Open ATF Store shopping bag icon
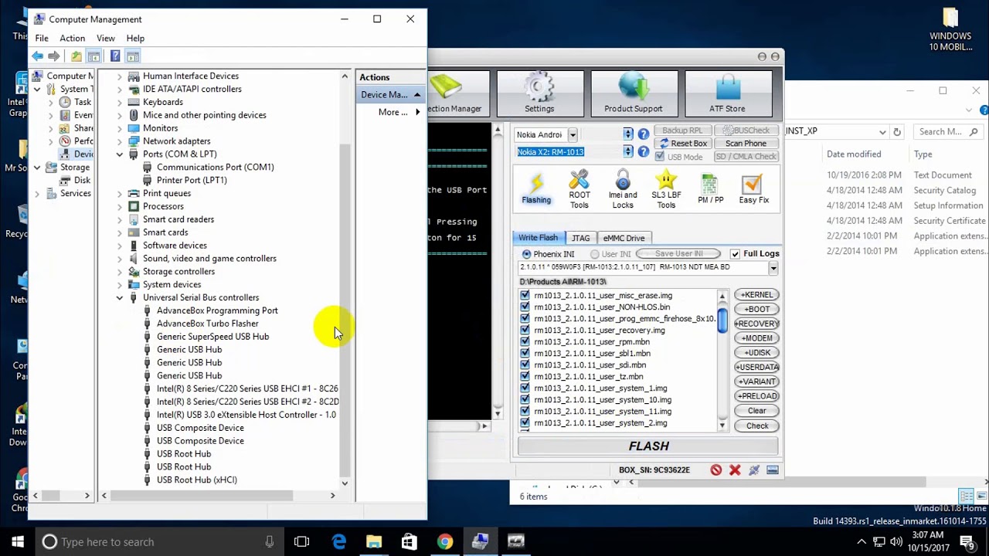The height and width of the screenshot is (556, 989). [x=727, y=93]
